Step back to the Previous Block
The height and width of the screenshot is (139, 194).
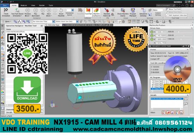(x=28, y=12)
